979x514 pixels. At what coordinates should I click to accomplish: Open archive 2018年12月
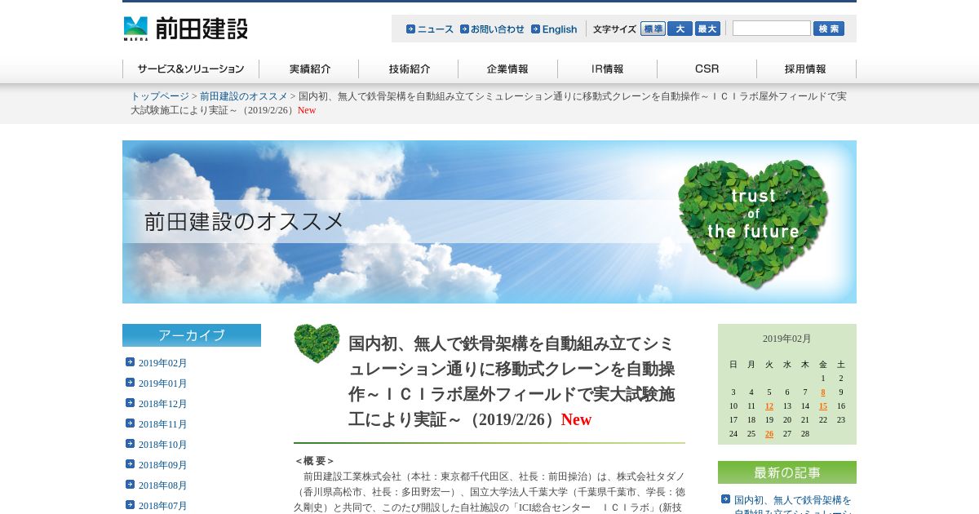click(163, 404)
